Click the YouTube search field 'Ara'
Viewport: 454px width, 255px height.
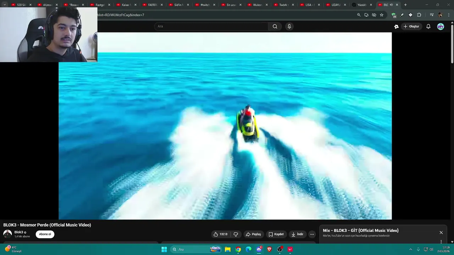click(x=211, y=26)
